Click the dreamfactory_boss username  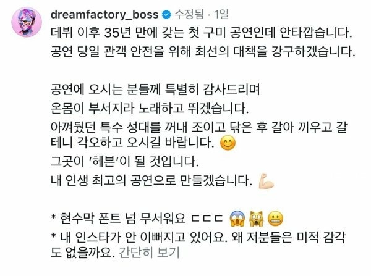click(104, 14)
